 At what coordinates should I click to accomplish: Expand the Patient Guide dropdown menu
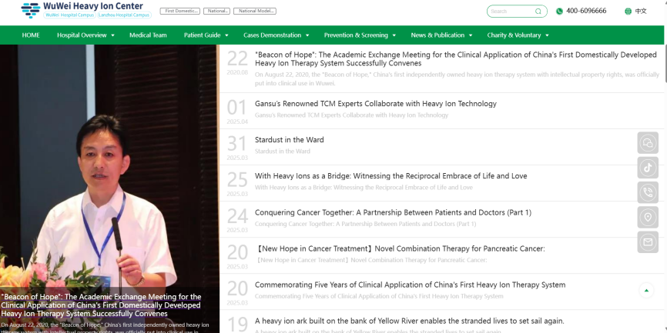[x=206, y=35]
